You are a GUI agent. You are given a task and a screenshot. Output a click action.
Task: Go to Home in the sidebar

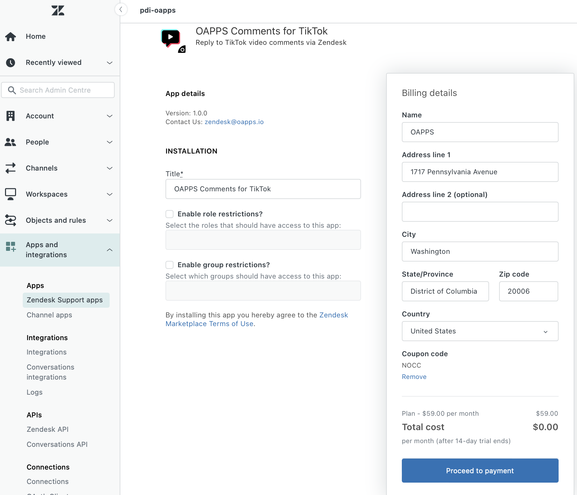click(x=36, y=36)
